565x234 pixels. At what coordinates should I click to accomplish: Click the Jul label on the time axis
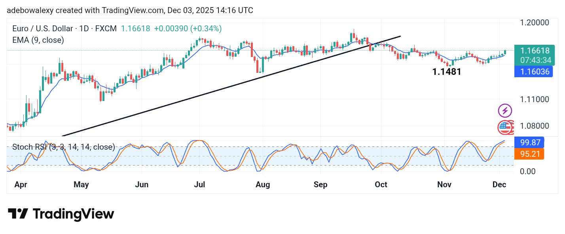(199, 185)
